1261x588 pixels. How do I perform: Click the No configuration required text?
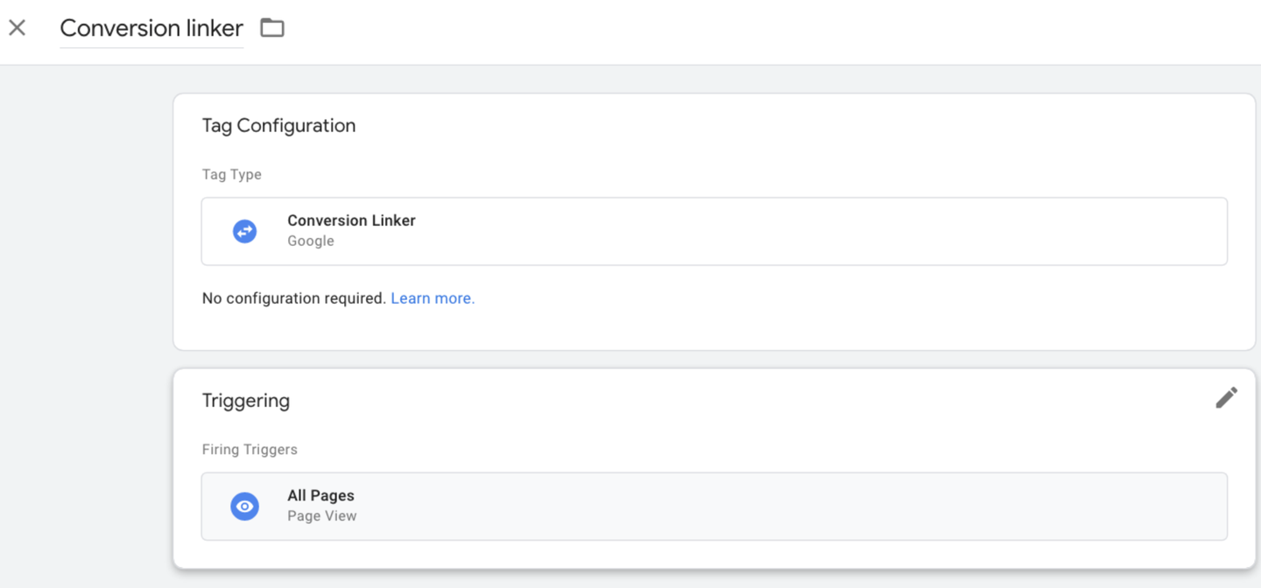(294, 298)
